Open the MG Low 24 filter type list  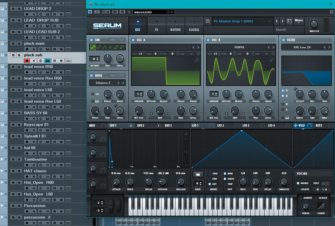coord(302,47)
